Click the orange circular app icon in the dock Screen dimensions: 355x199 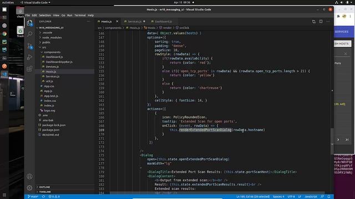pyautogui.click(x=4, y=66)
